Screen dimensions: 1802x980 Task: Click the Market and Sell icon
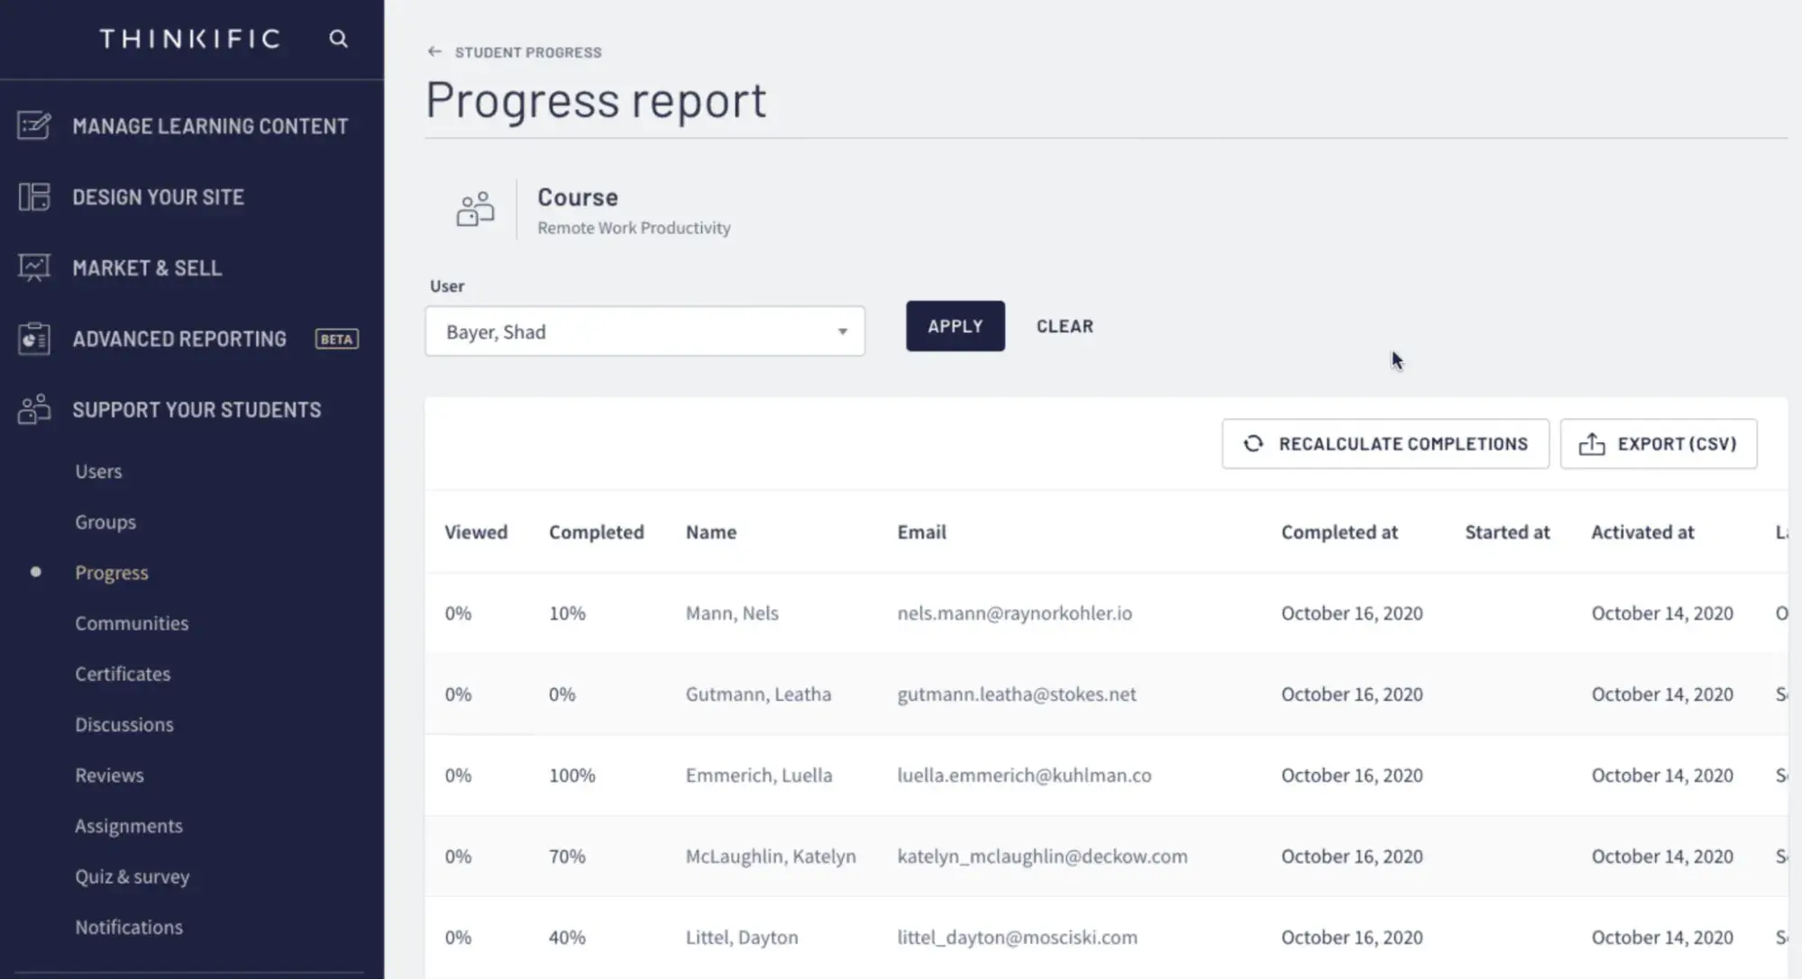coord(32,268)
